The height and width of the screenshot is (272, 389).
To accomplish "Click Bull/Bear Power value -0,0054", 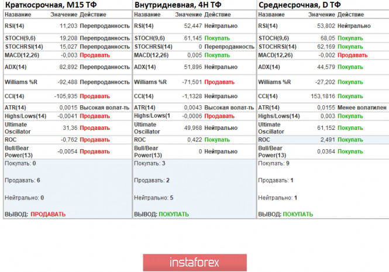I will click(67, 152).
